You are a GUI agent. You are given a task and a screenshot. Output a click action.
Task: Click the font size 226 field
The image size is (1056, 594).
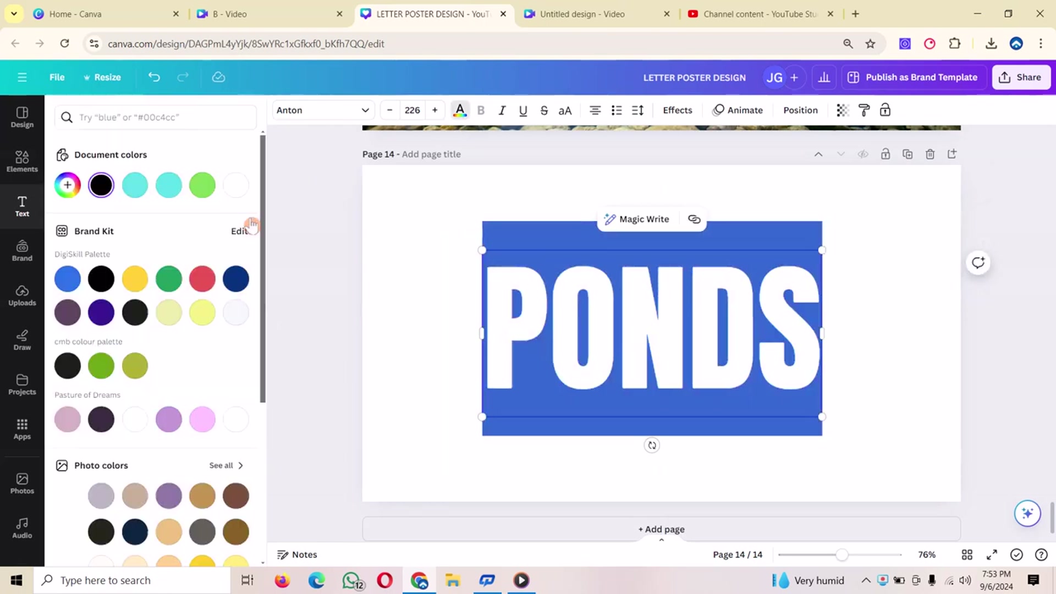pyautogui.click(x=412, y=110)
